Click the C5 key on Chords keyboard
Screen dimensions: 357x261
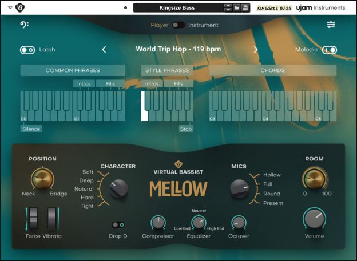click(x=318, y=116)
